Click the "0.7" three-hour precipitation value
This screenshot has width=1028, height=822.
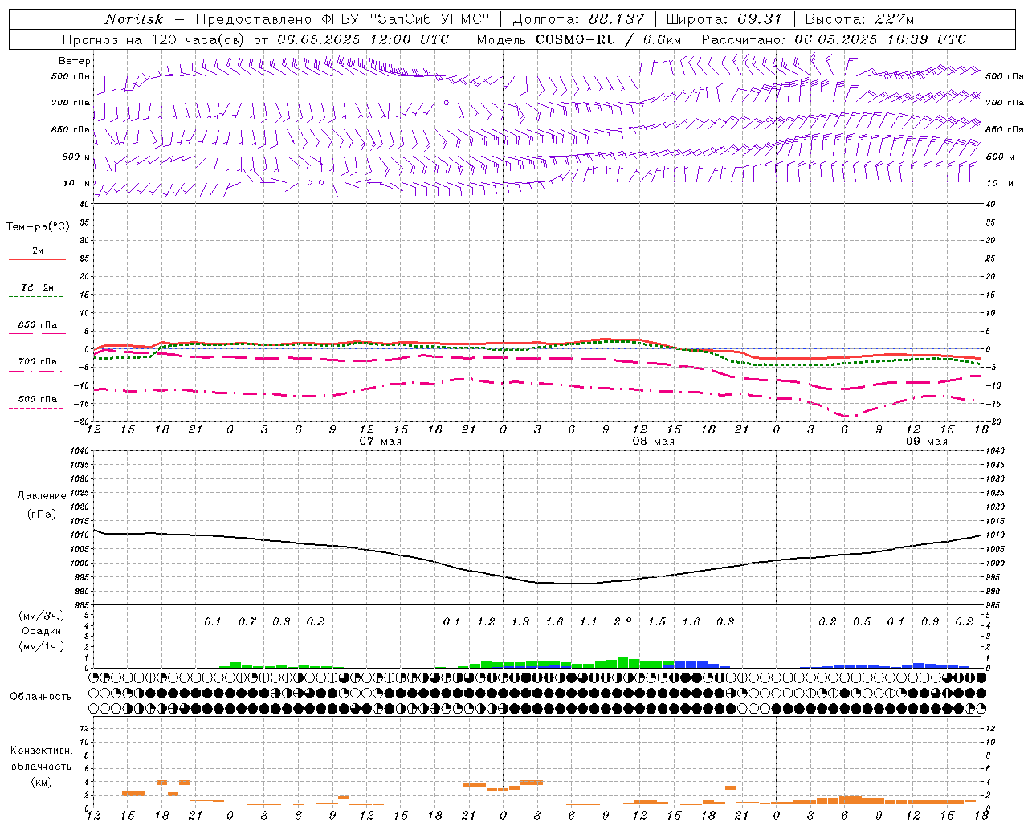tap(247, 621)
